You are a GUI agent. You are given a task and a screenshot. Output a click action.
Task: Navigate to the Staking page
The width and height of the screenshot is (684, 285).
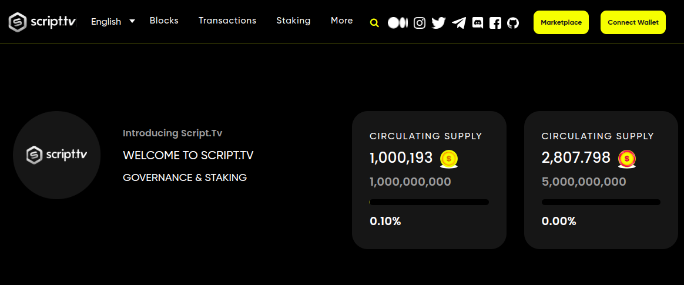[293, 21]
